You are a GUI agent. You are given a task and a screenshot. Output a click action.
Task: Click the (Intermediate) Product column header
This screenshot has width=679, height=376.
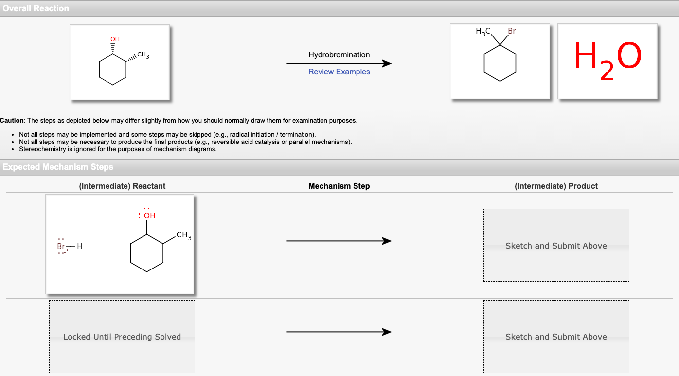point(556,186)
